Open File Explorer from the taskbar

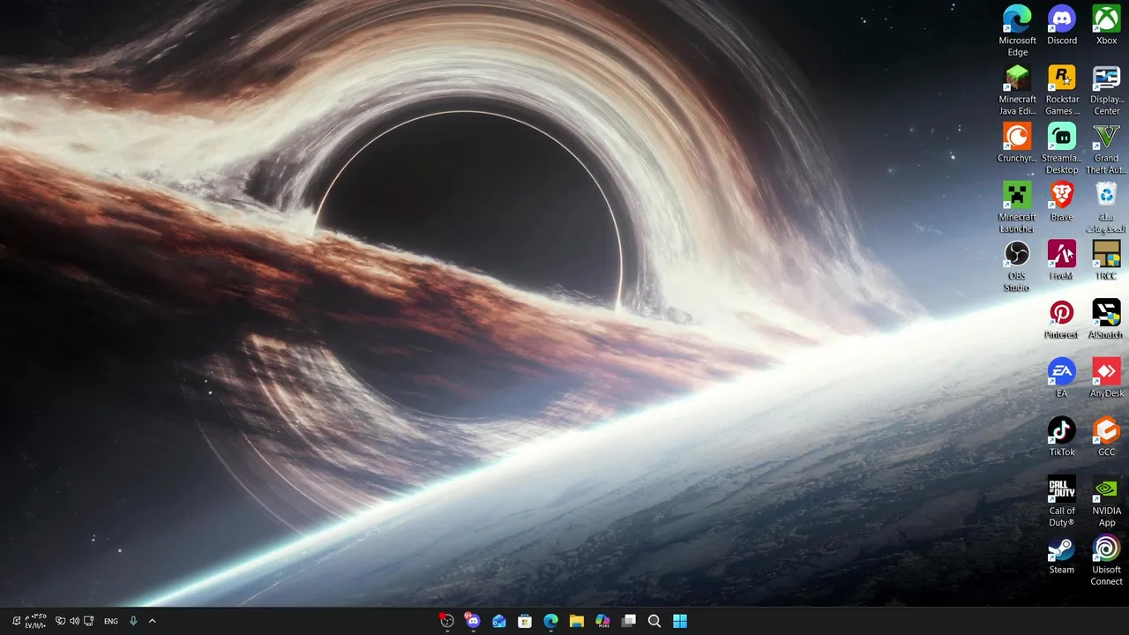tap(577, 621)
